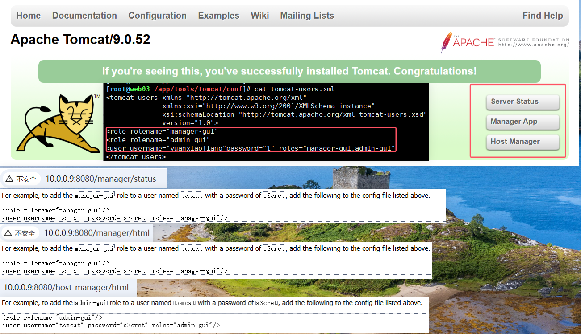The image size is (581, 334).
Task: Open the Host Manager button
Action: tap(522, 142)
